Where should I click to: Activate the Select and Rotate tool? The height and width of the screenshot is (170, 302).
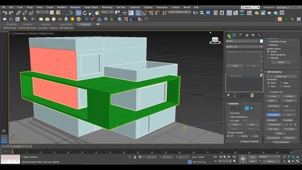point(85,13)
